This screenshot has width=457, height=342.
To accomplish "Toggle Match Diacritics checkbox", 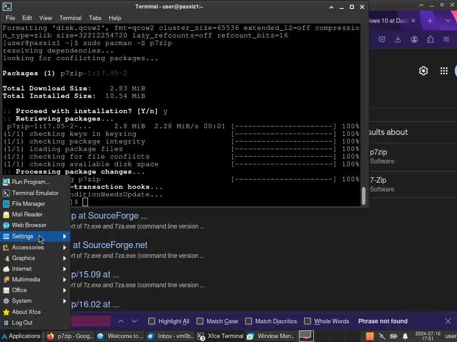I will [249, 322].
